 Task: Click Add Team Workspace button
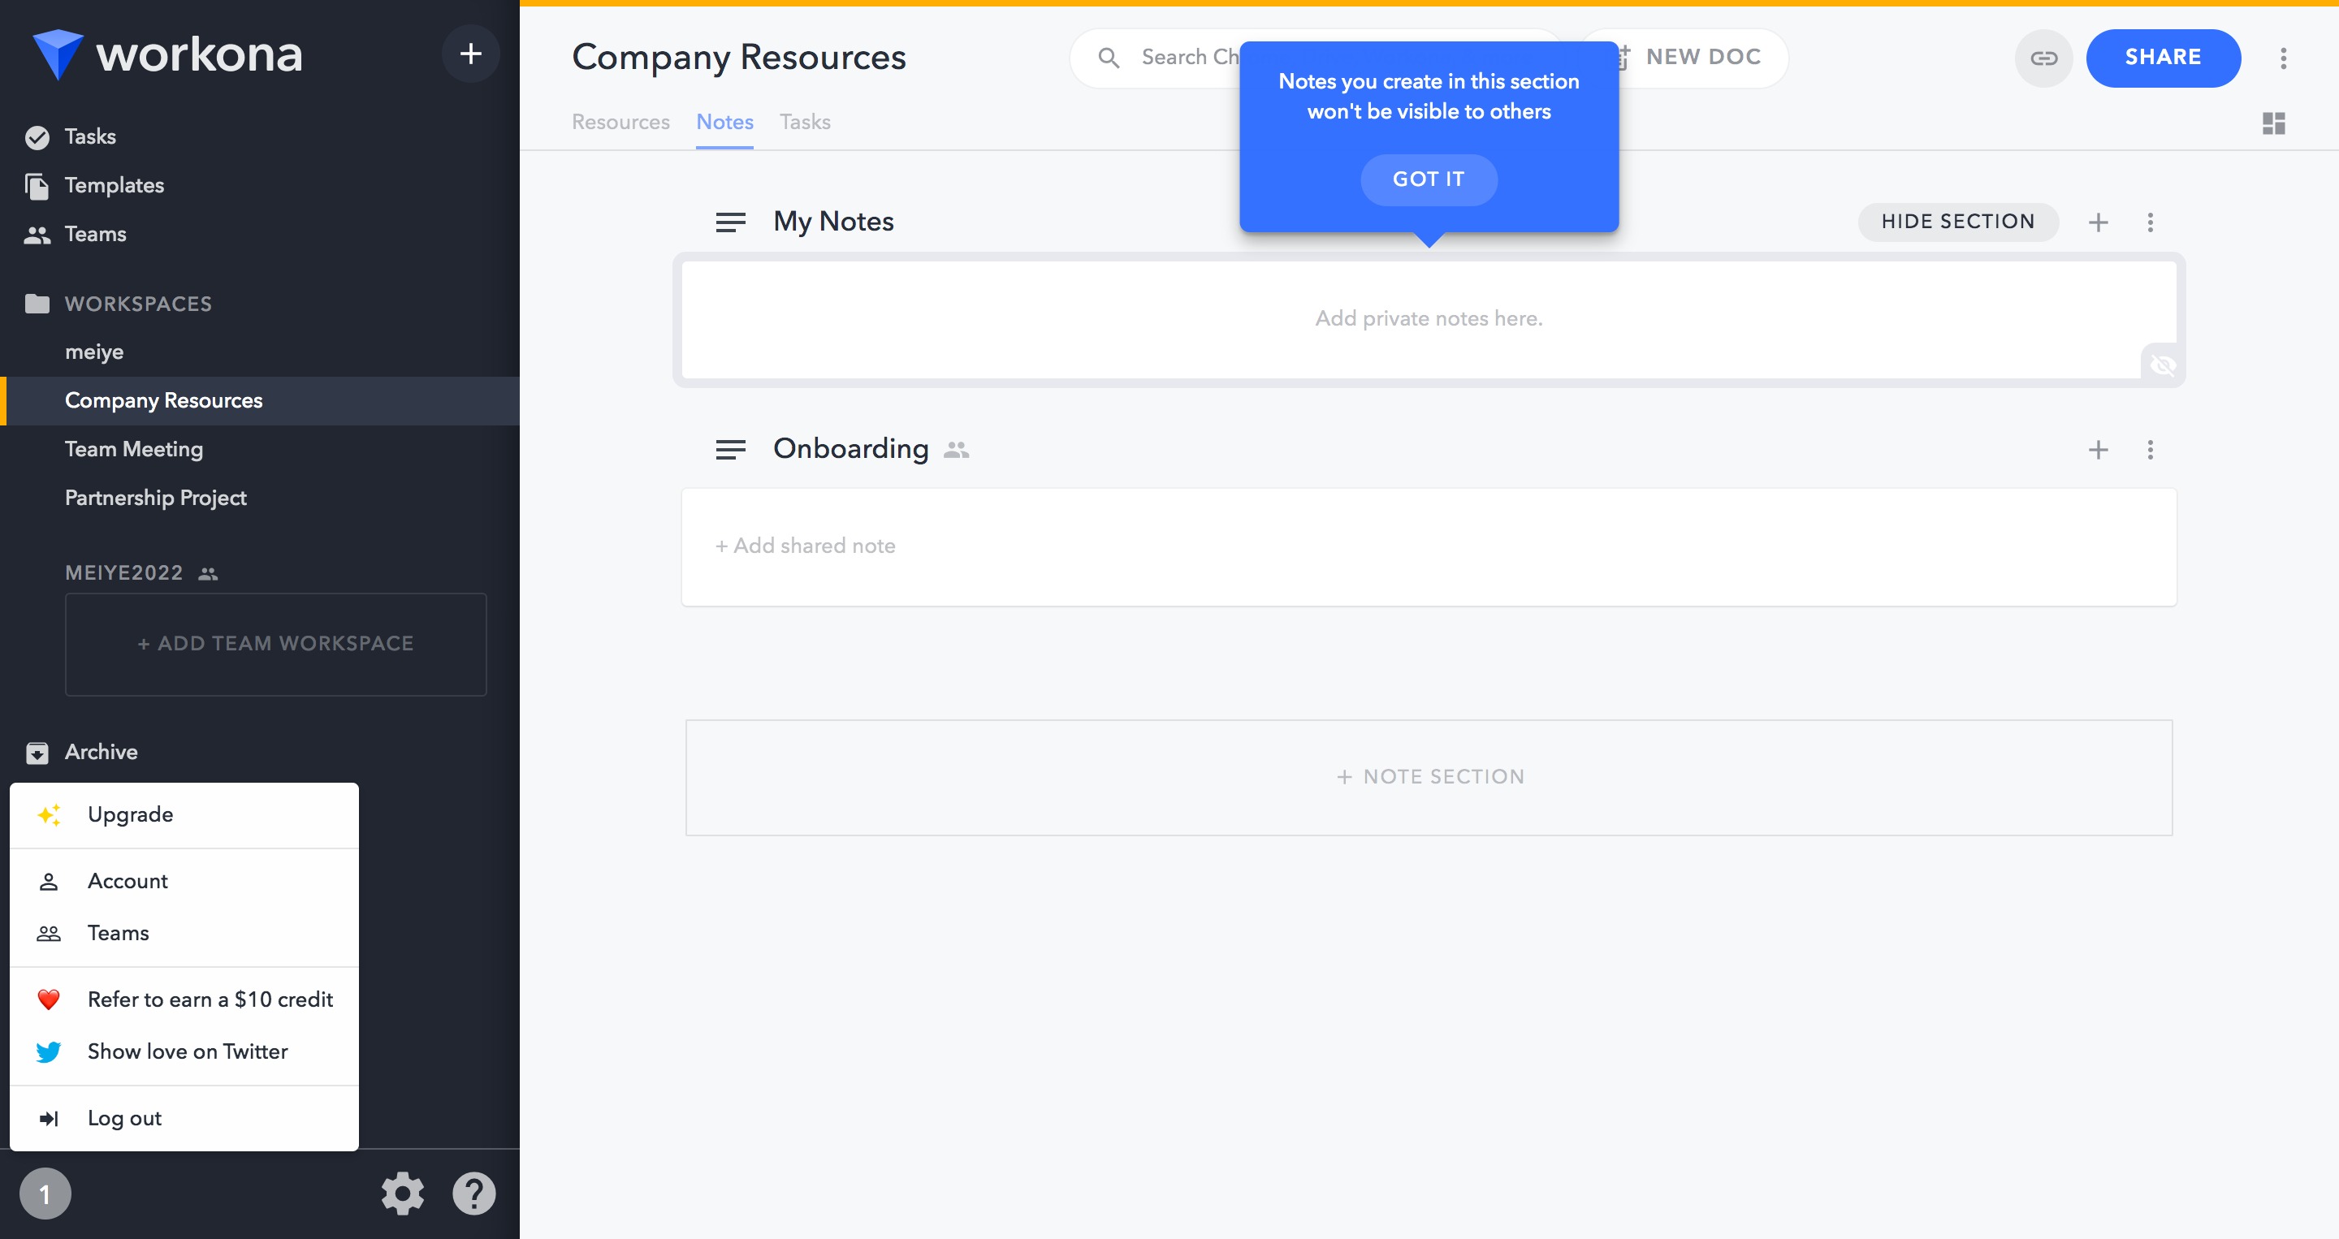[275, 644]
